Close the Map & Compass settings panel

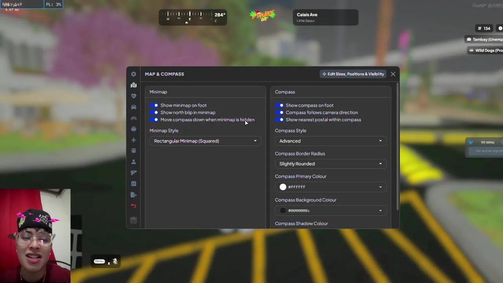click(393, 74)
